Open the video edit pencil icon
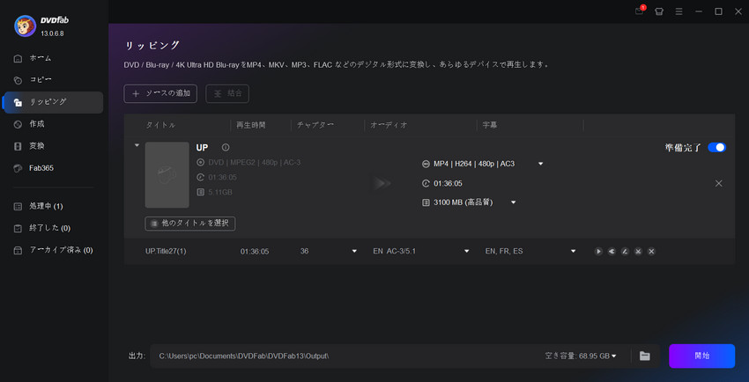The width and height of the screenshot is (749, 382). [x=625, y=252]
